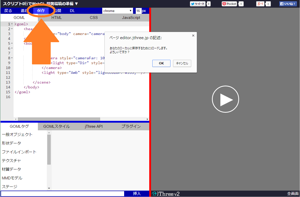Click OK in the reload confirmation dialog

coord(161,63)
